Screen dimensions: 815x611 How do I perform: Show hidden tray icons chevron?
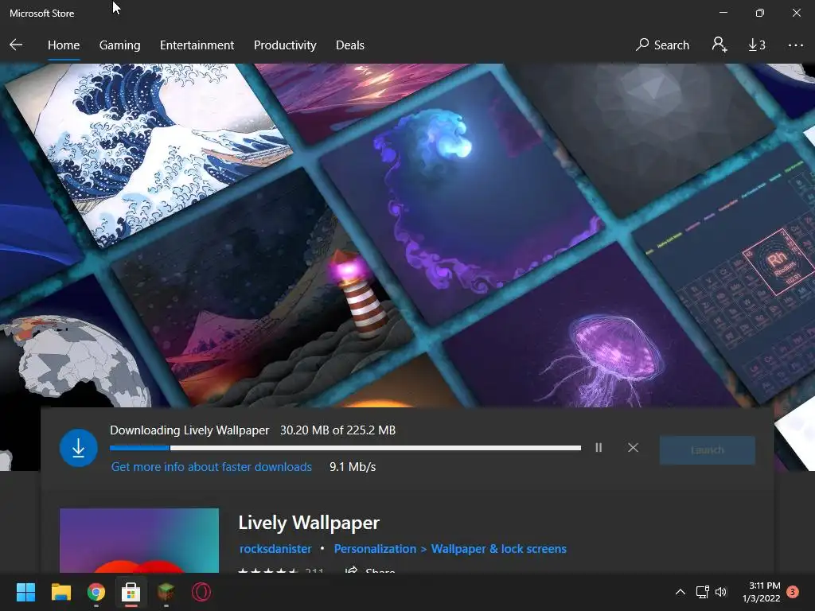(x=680, y=592)
